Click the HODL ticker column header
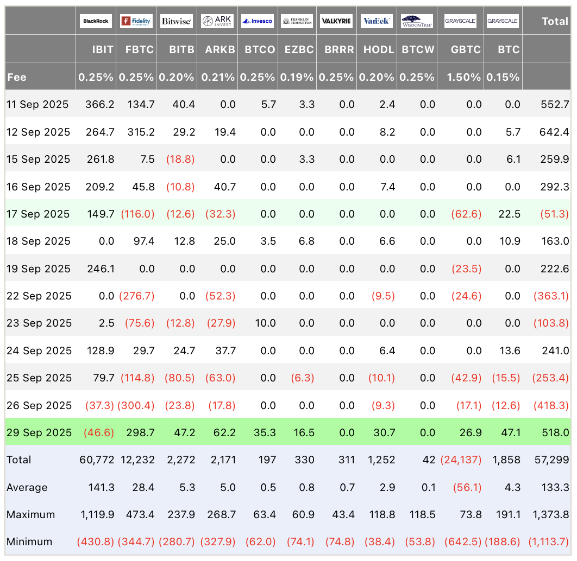Viewport: 577px width, 561px height. pos(378,49)
